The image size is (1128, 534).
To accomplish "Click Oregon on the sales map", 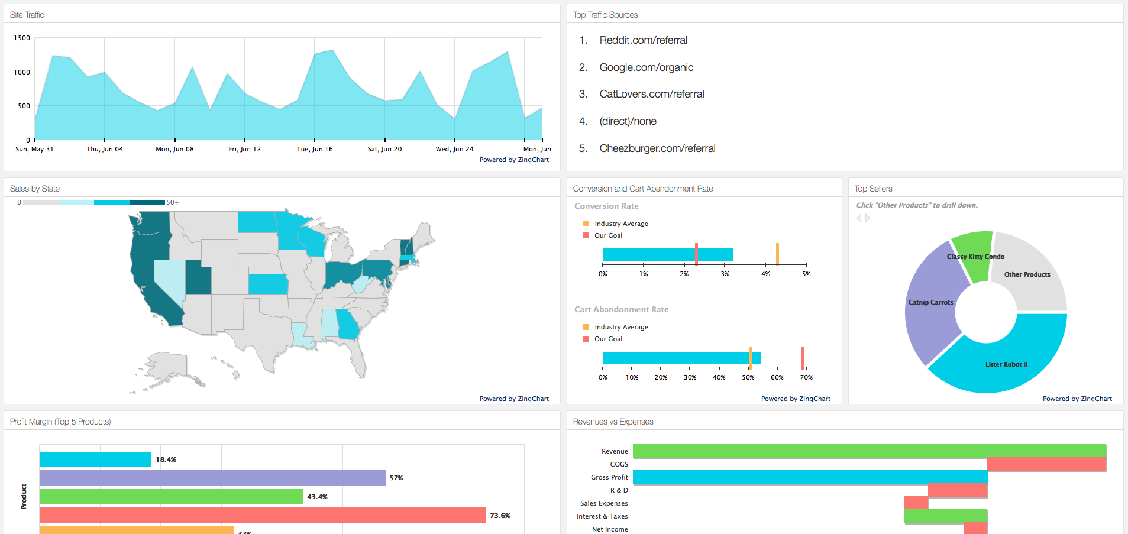I will click(x=150, y=246).
